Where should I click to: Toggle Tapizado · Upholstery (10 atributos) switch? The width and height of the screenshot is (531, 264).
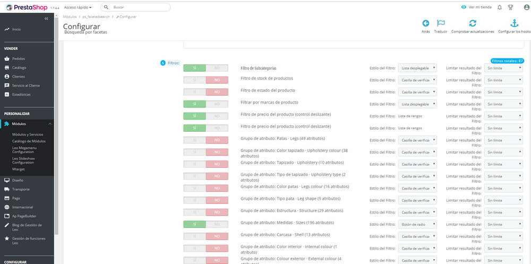(206, 164)
